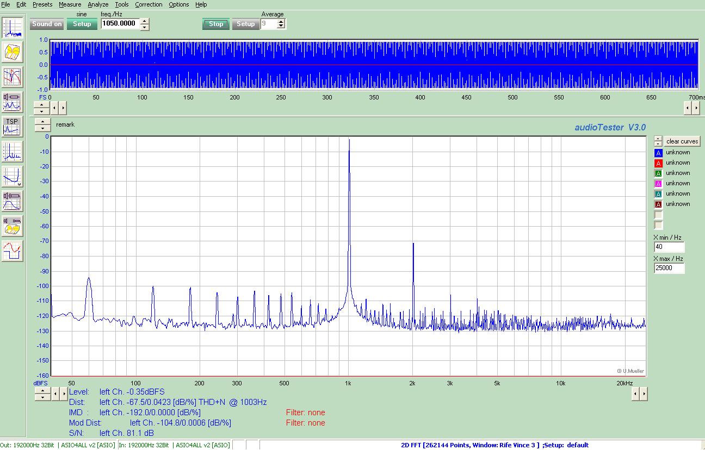Open the Tools menu
The height and width of the screenshot is (450, 705).
[x=122, y=4]
